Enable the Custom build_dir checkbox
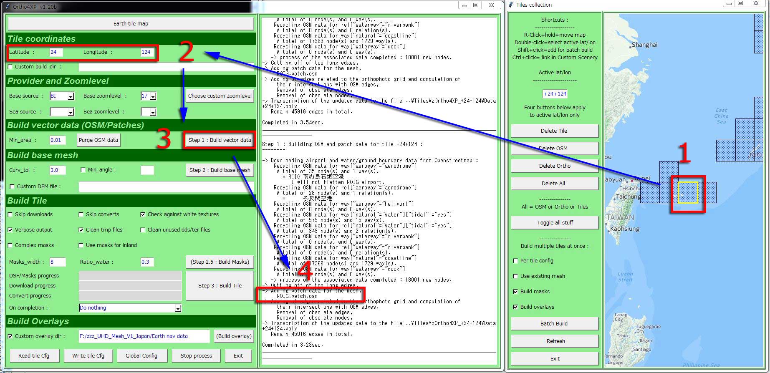The image size is (770, 373). 10,67
